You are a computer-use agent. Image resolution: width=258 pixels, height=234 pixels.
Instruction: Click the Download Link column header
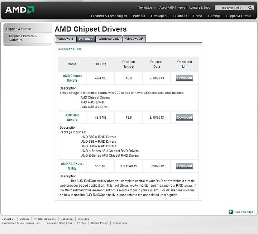[185, 64]
